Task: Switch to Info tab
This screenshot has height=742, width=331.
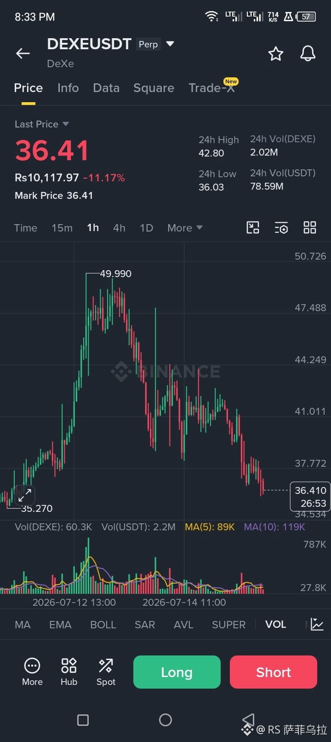Action: point(68,88)
